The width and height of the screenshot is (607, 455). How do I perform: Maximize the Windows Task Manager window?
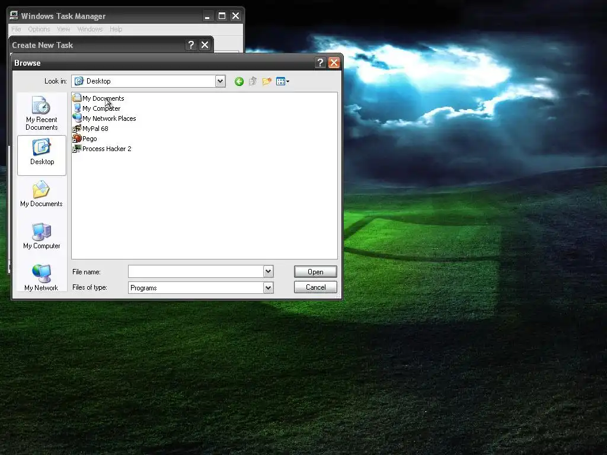coord(222,16)
